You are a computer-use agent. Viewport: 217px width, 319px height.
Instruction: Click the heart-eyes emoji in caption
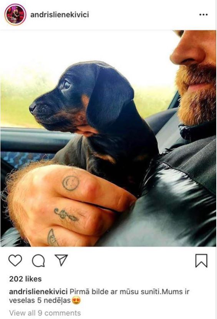(x=76, y=300)
